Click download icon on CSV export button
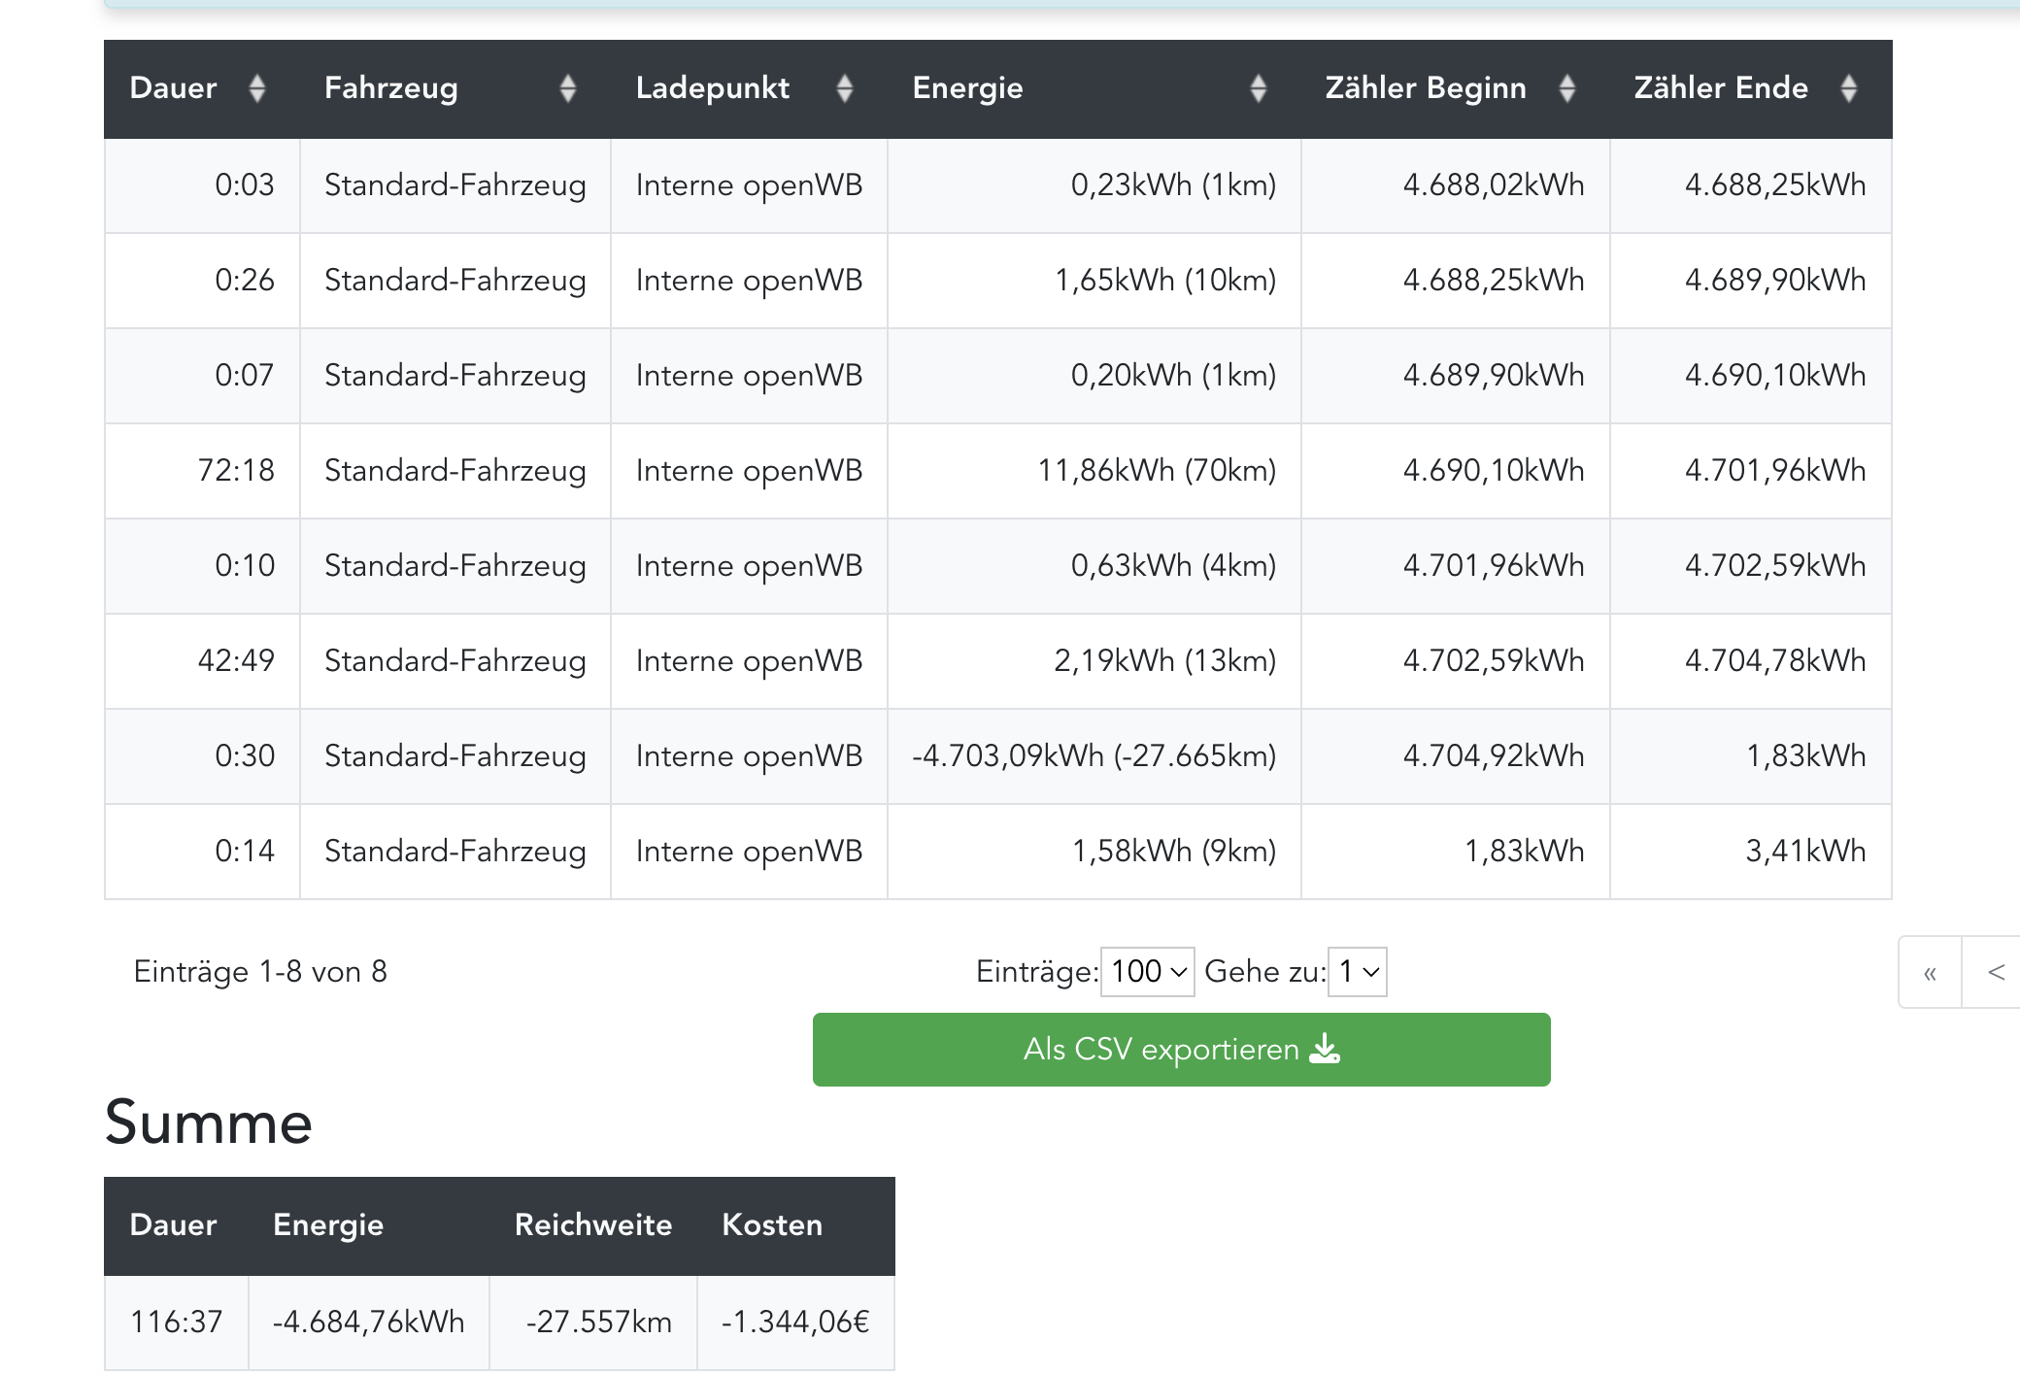 (1325, 1049)
